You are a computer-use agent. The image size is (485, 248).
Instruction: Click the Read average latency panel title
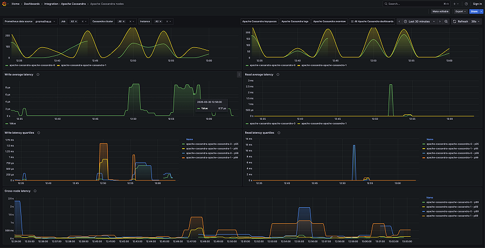coord(259,75)
